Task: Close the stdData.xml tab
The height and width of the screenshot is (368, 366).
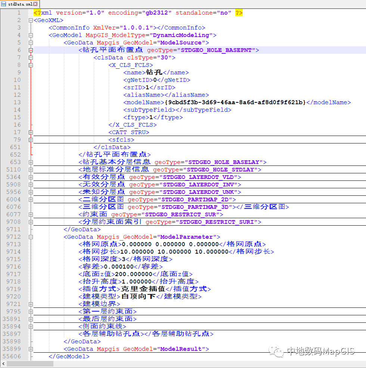Action: pos(35,4)
